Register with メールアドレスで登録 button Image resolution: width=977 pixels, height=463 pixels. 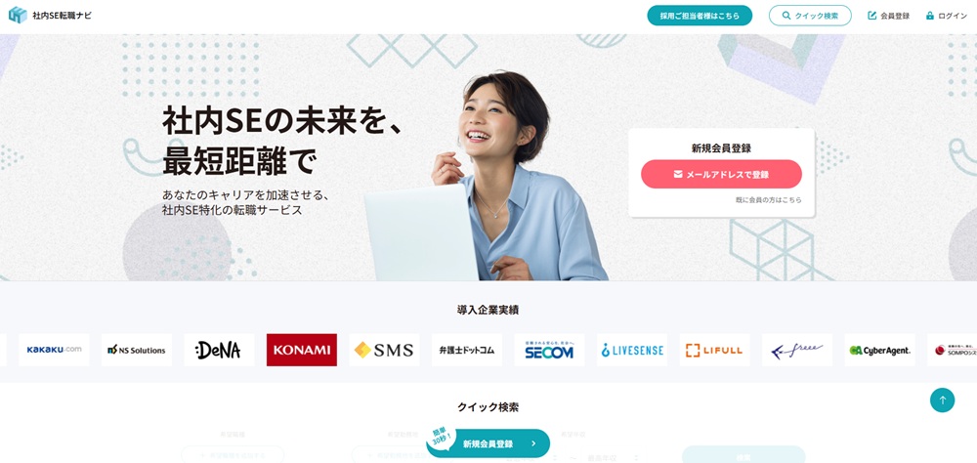[x=721, y=175]
